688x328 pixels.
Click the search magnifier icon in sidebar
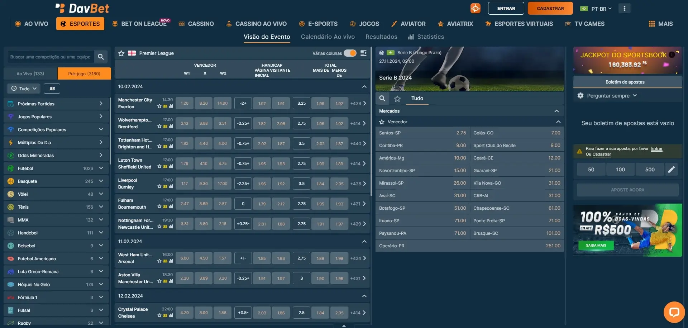[x=101, y=57]
